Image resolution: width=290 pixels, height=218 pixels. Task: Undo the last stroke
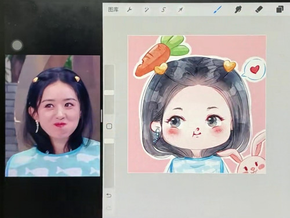click(x=109, y=195)
